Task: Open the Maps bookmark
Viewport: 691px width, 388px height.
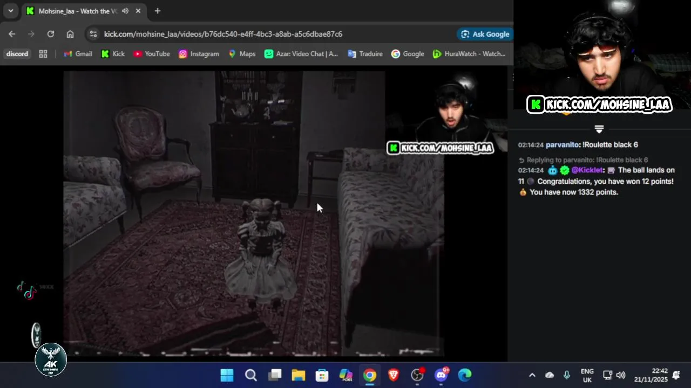Action: 241,54
